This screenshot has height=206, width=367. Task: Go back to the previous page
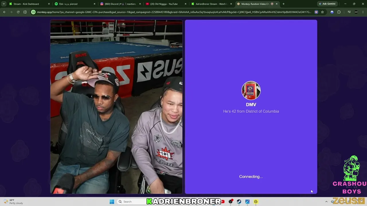[4, 12]
